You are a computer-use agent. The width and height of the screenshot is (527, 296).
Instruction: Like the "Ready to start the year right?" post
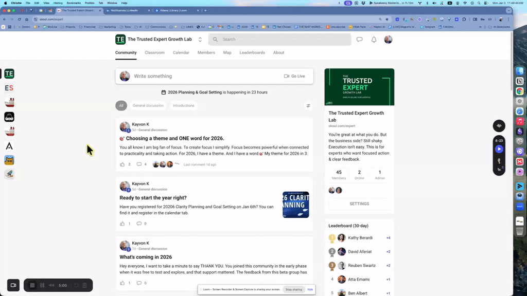(122, 224)
